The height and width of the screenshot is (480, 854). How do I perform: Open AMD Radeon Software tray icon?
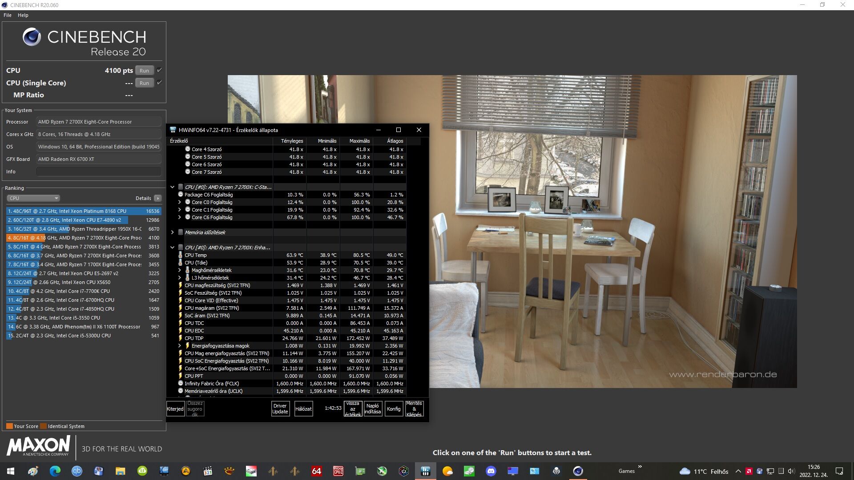point(749,471)
